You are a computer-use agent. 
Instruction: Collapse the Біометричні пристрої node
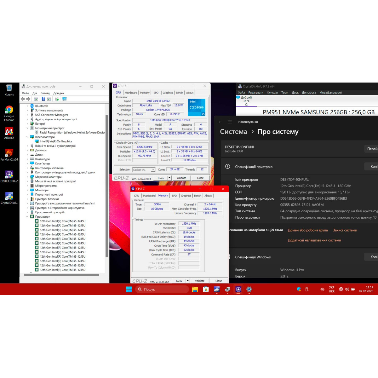(x=27, y=128)
